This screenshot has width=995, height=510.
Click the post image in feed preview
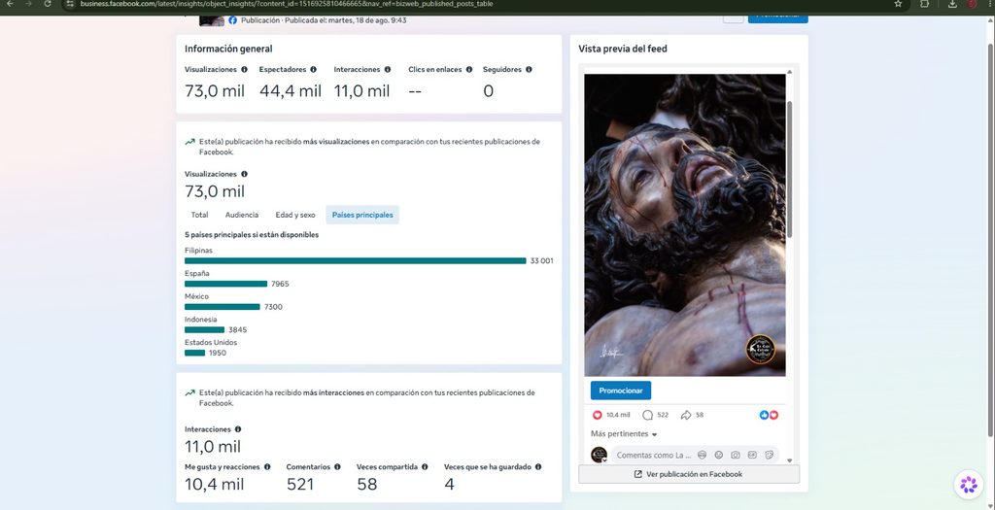point(685,225)
